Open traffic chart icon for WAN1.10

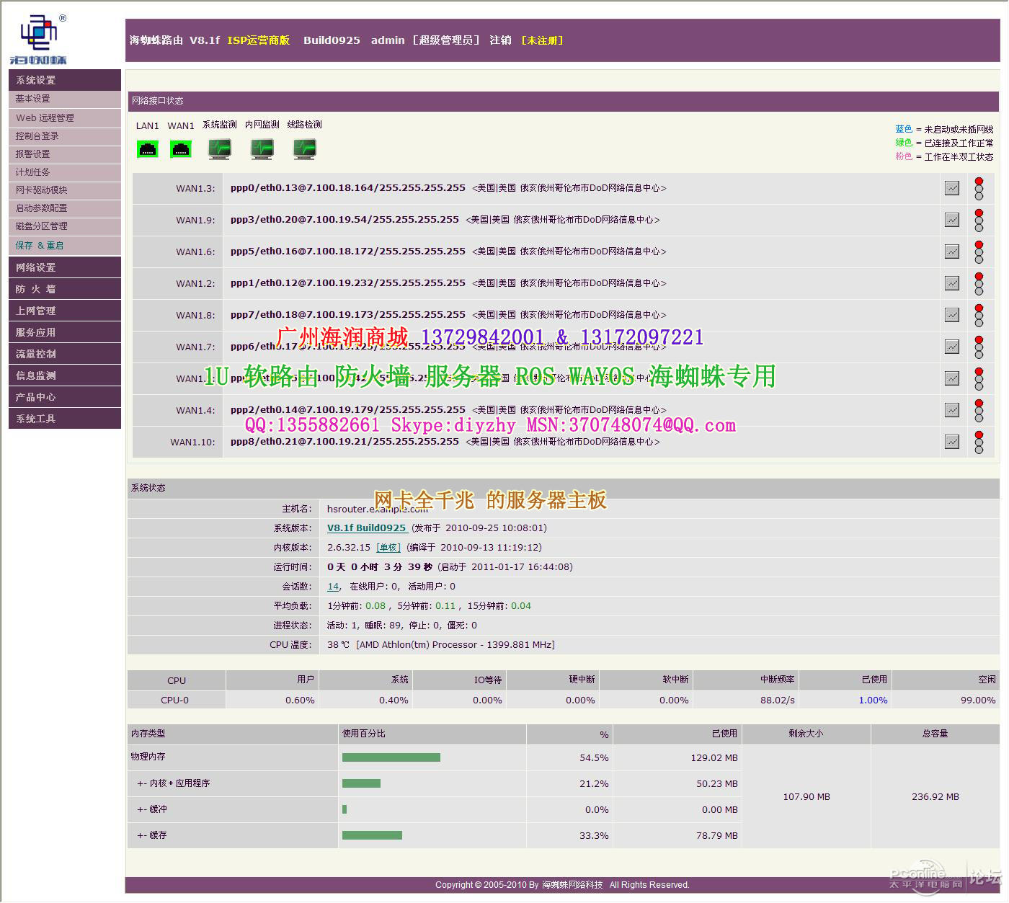point(952,442)
